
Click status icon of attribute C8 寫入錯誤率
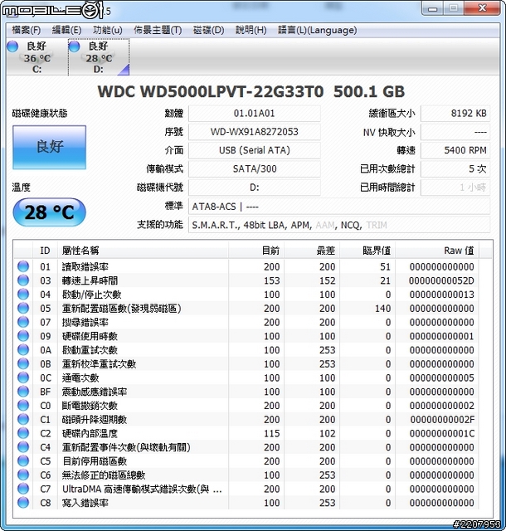(23, 503)
